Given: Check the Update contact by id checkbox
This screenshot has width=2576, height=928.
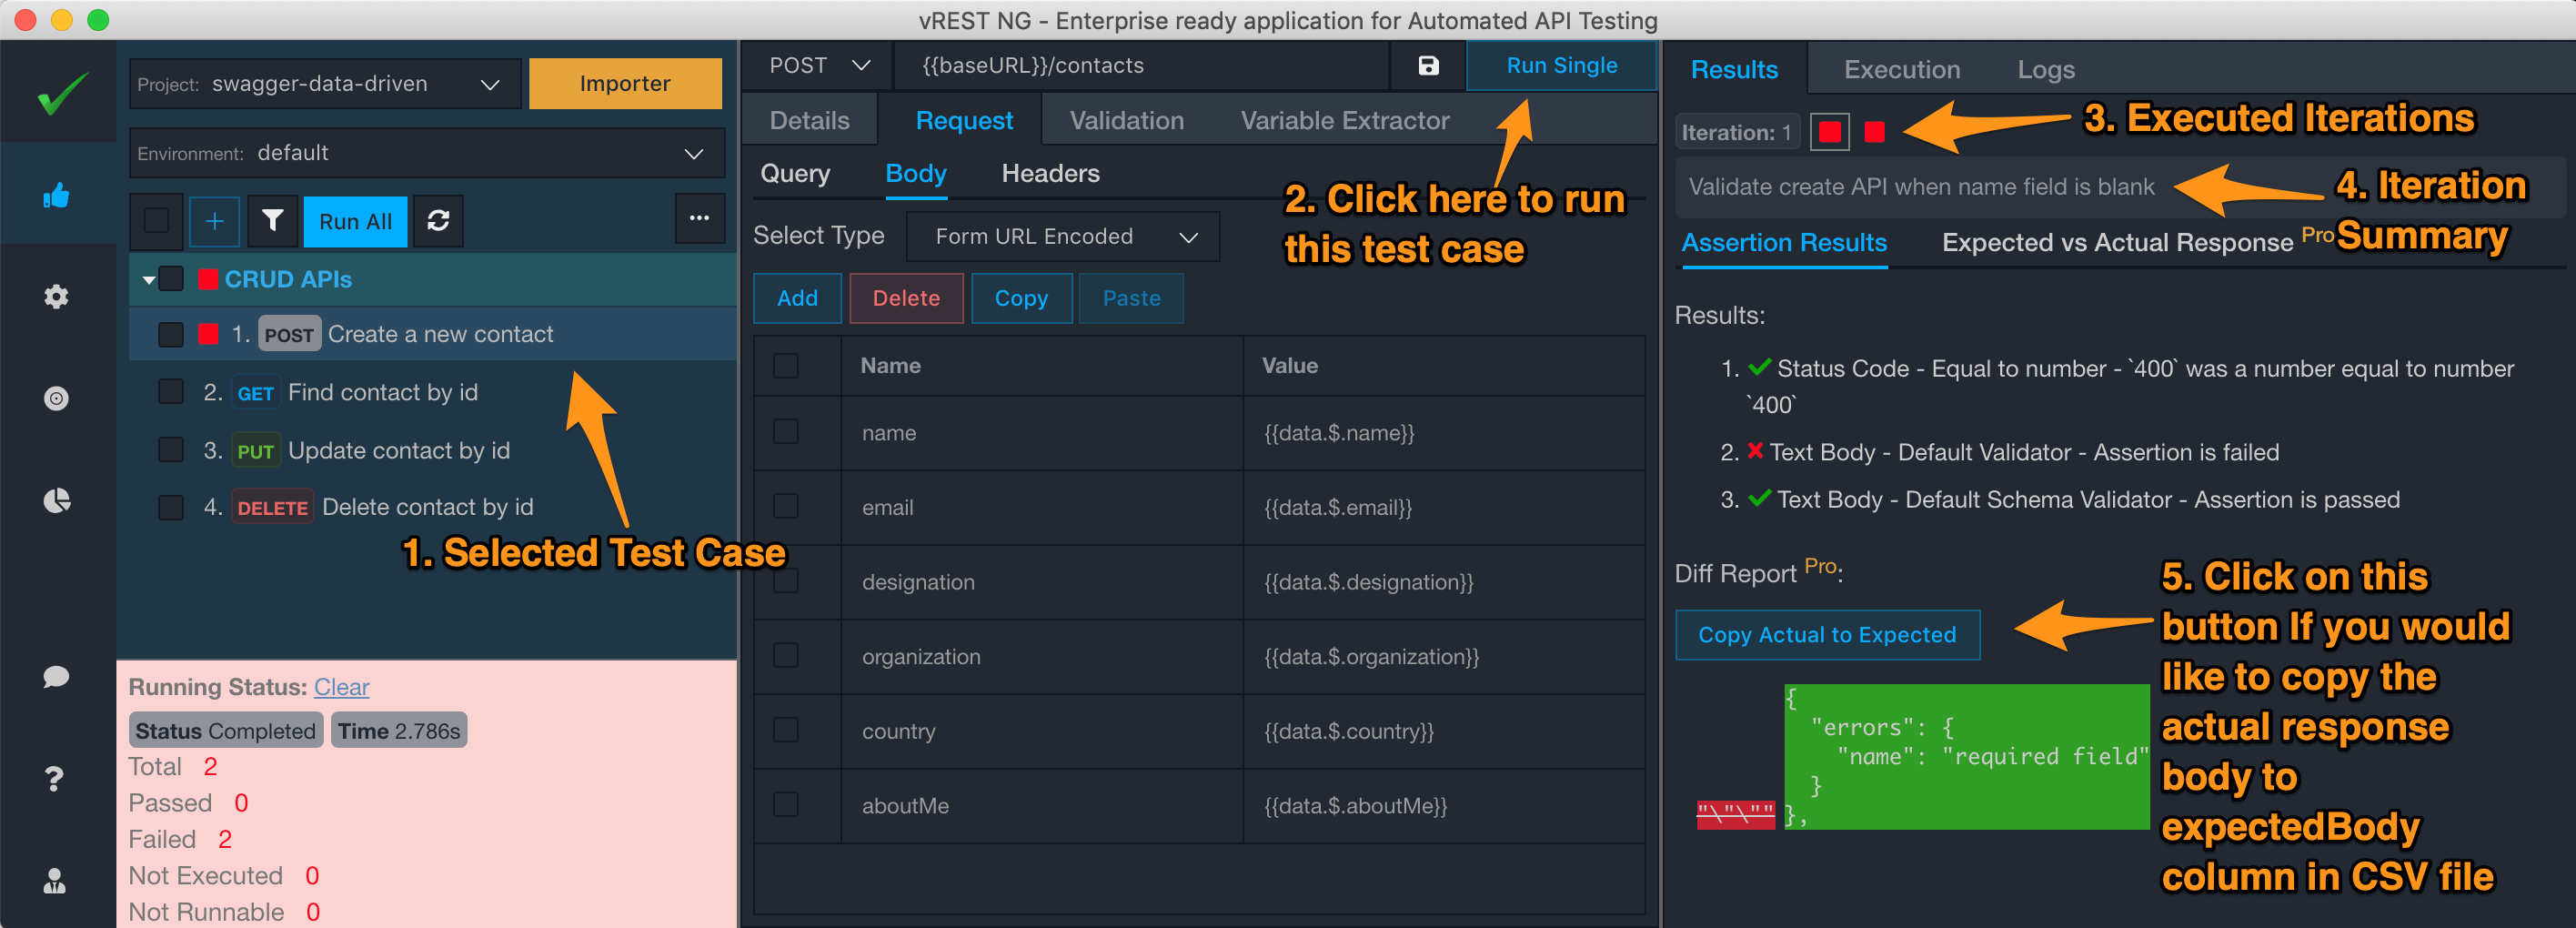Looking at the screenshot, I should 171,449.
